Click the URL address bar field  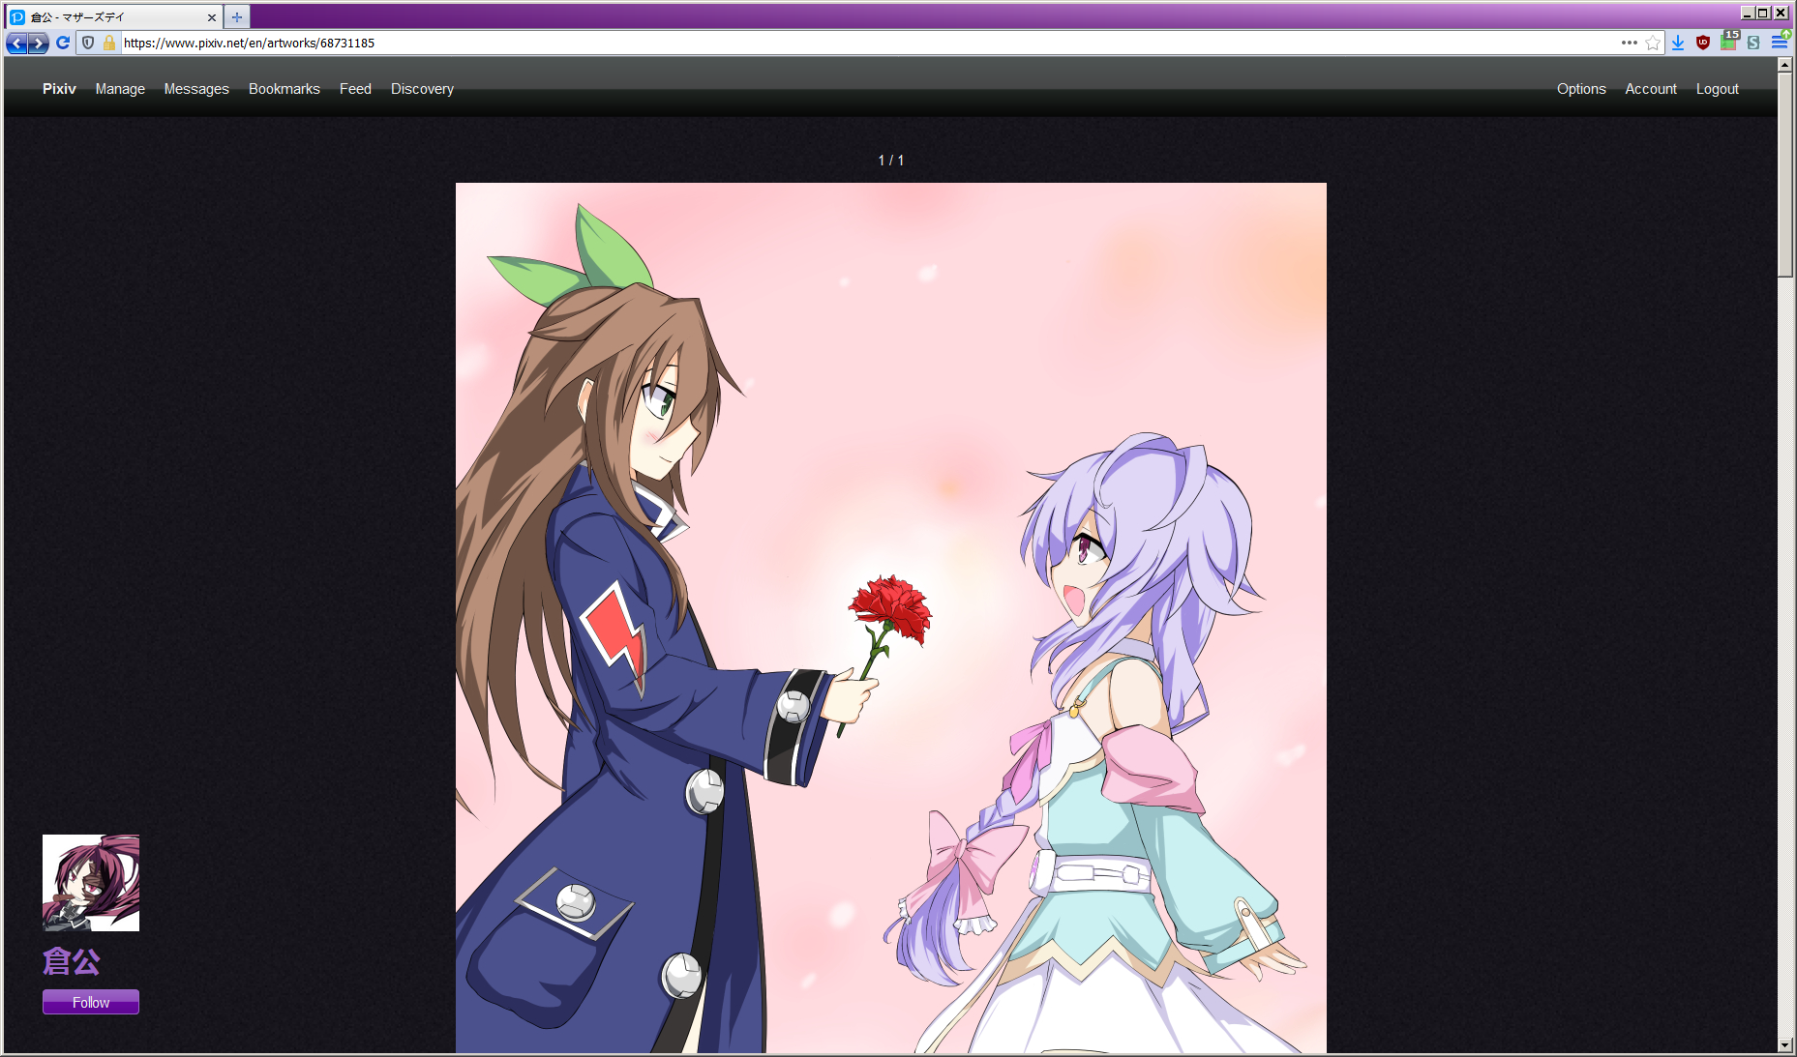click(x=774, y=43)
